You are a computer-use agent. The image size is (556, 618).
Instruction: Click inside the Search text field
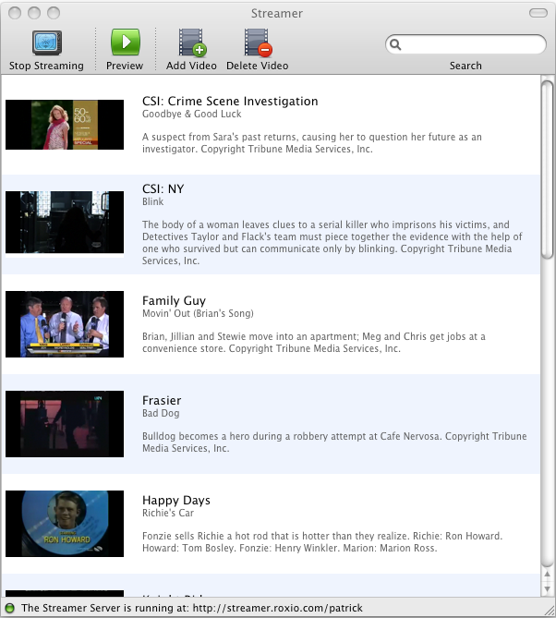point(465,44)
